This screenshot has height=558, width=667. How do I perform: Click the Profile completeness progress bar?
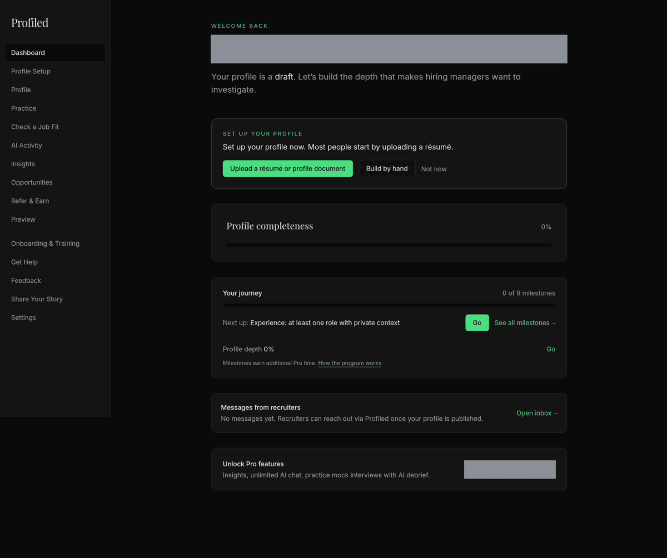click(389, 245)
